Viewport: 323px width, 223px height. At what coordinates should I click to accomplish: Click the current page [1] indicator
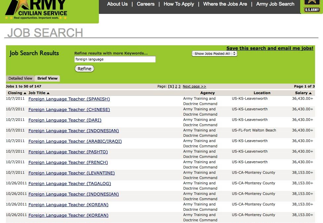tap(171, 87)
